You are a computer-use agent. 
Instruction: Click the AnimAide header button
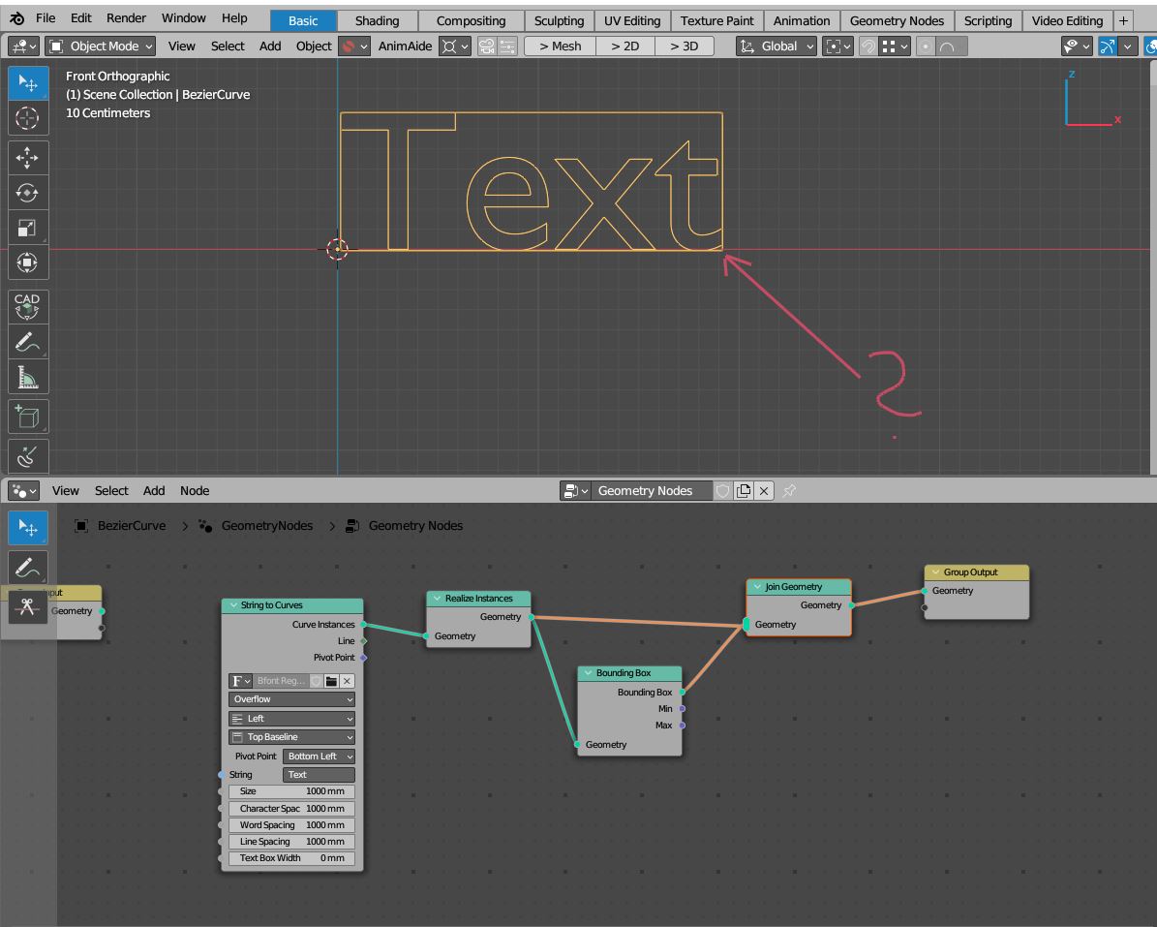tap(405, 46)
